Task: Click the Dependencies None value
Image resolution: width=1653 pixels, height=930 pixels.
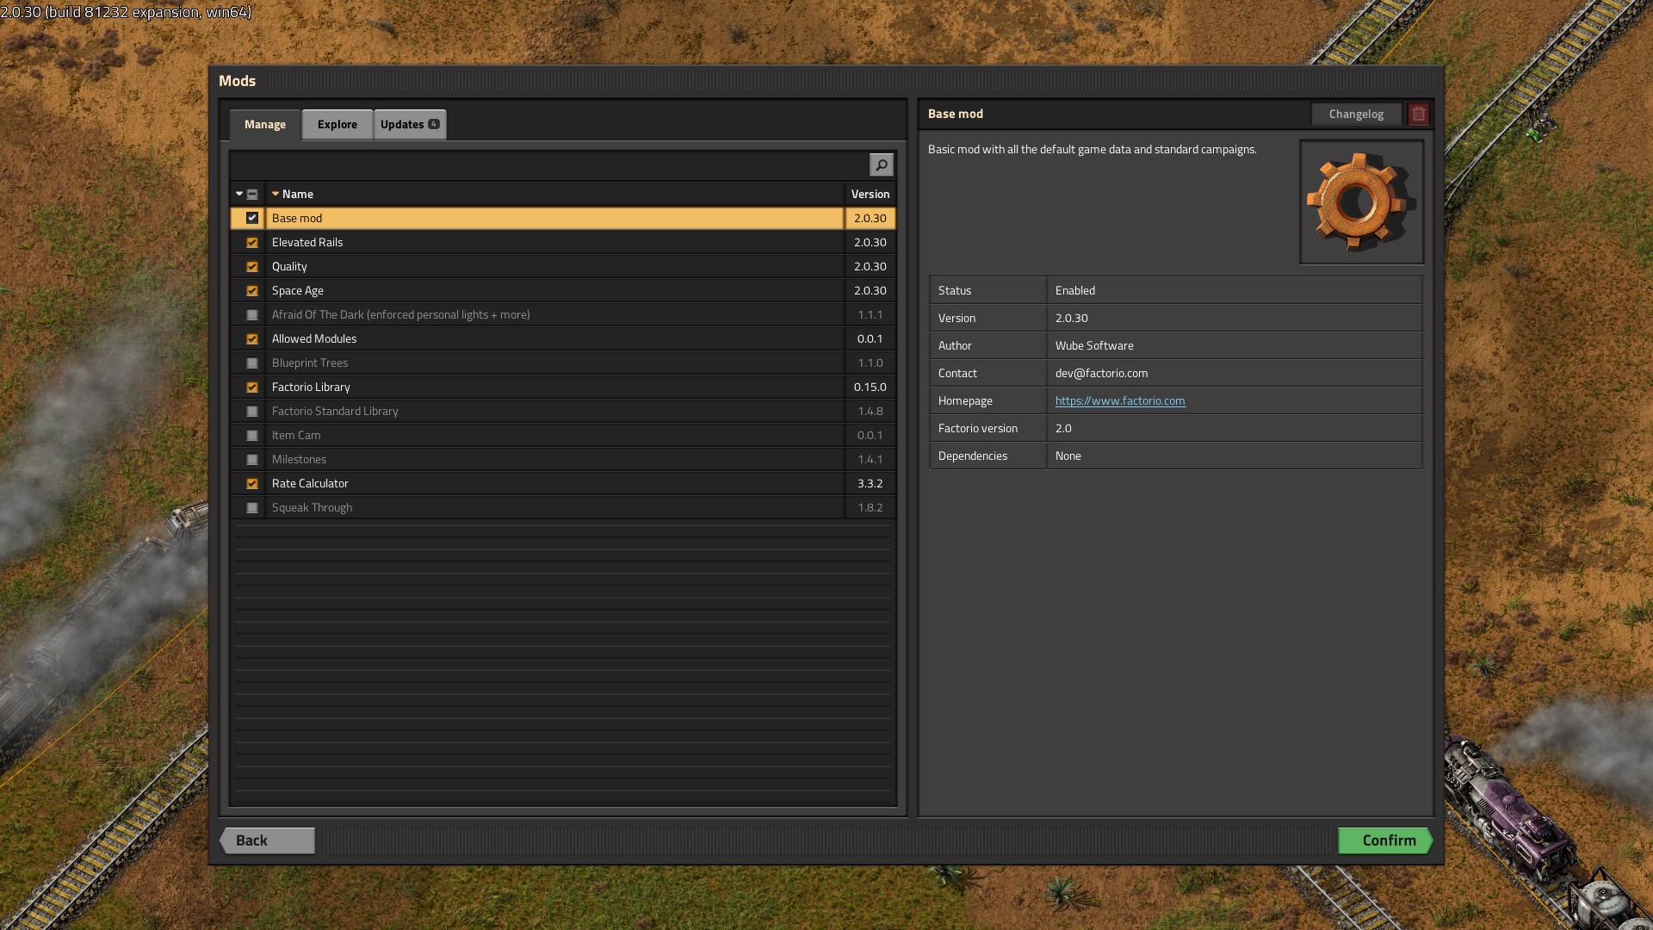Action: [1068, 456]
